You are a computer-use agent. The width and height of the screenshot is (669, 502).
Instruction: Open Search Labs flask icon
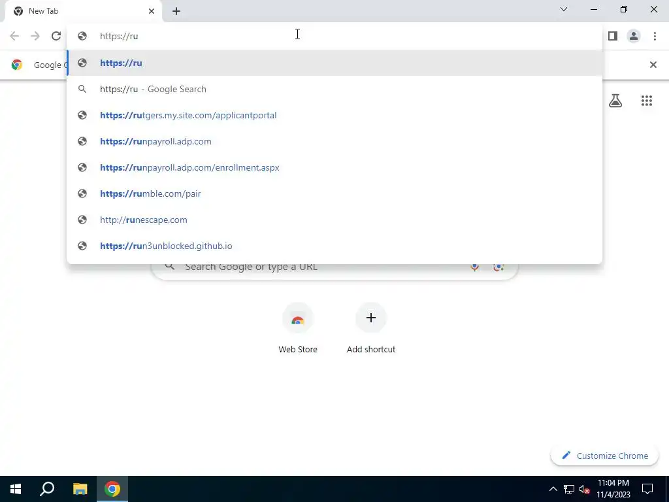(615, 101)
